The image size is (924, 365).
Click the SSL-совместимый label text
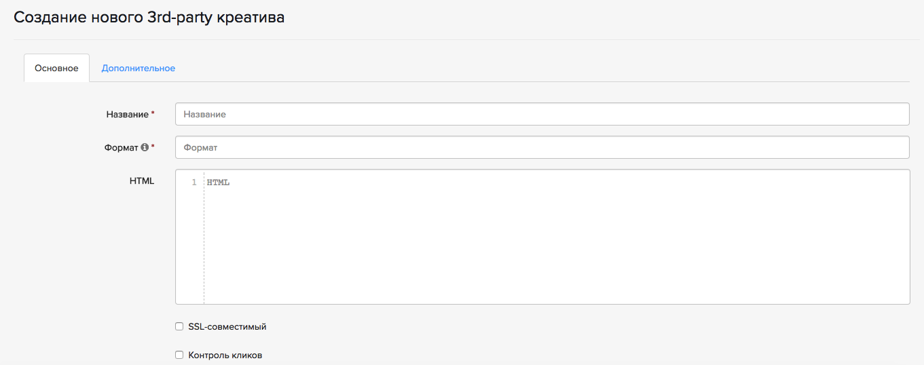point(227,326)
